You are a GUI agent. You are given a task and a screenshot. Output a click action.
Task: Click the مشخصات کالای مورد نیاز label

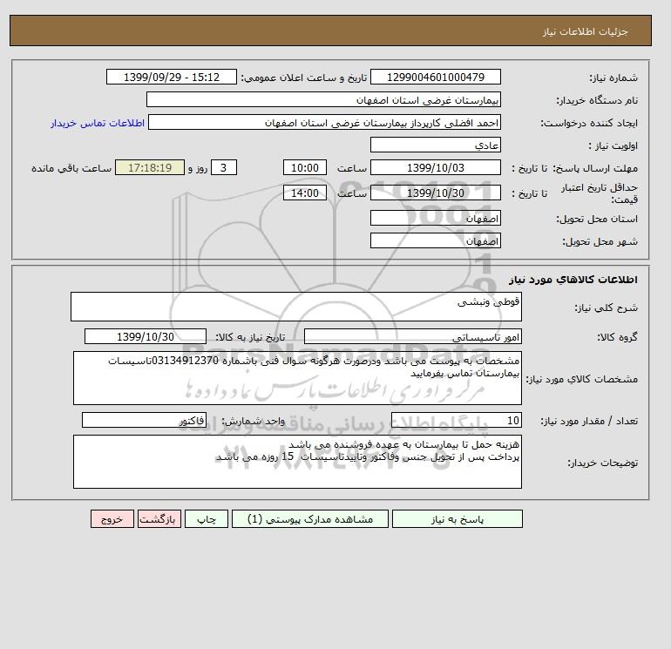[581, 379]
